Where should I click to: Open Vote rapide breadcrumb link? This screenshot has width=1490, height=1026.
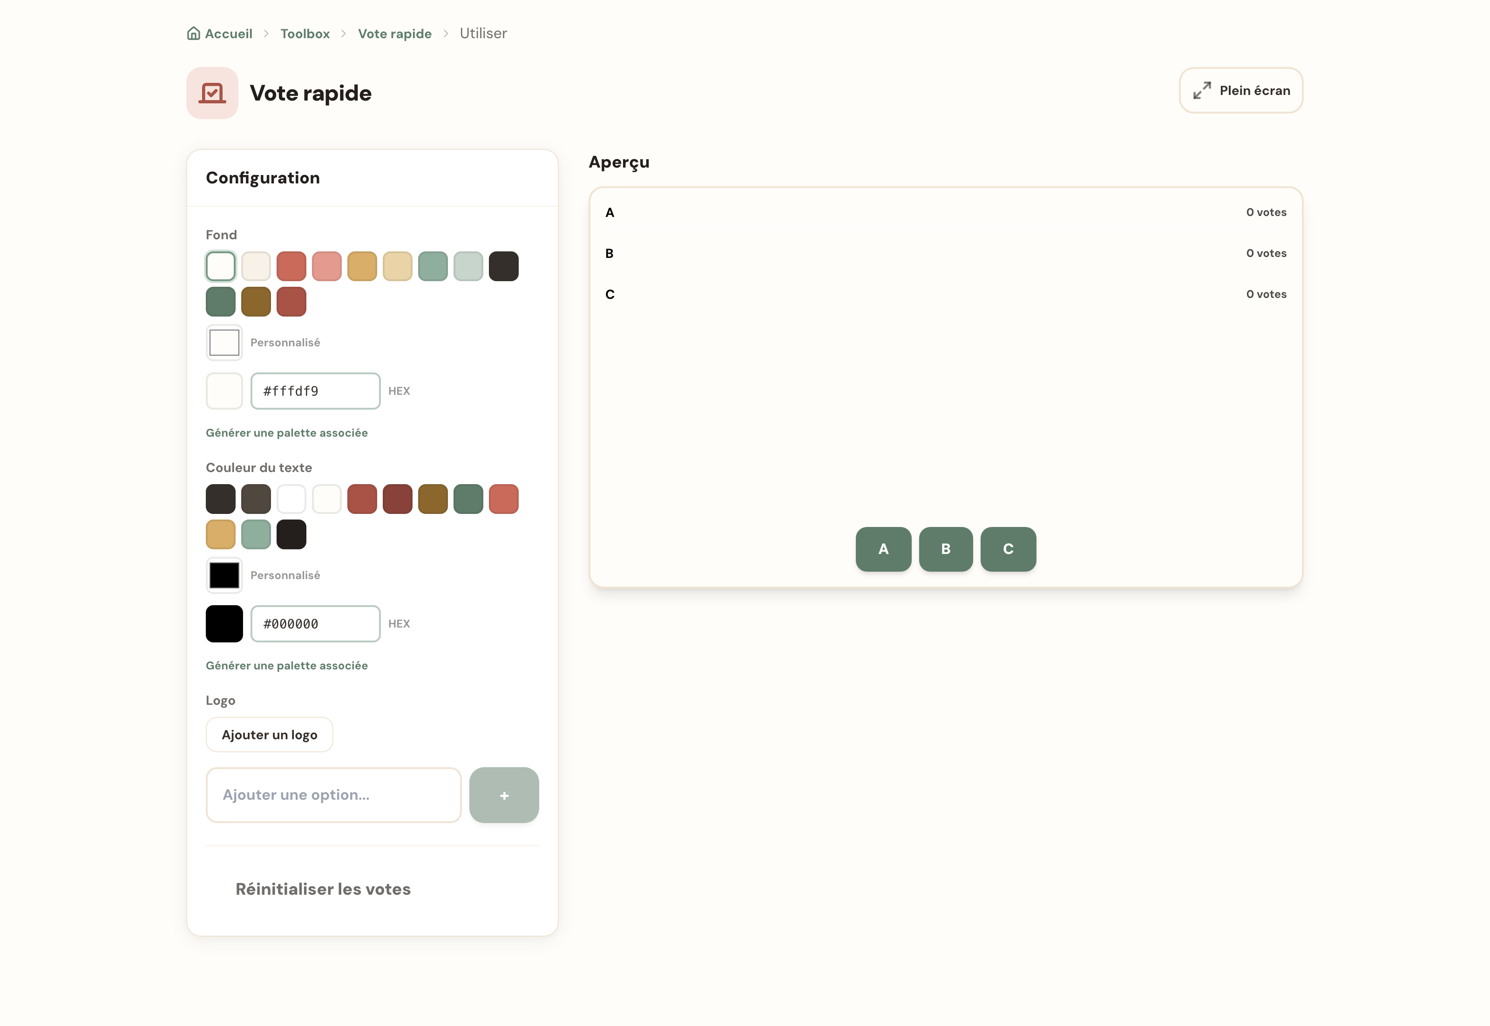pos(394,34)
